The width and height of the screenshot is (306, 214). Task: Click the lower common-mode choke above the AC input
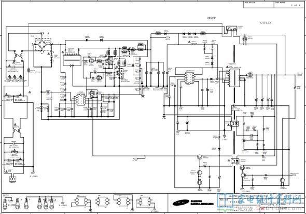[x=16, y=129]
